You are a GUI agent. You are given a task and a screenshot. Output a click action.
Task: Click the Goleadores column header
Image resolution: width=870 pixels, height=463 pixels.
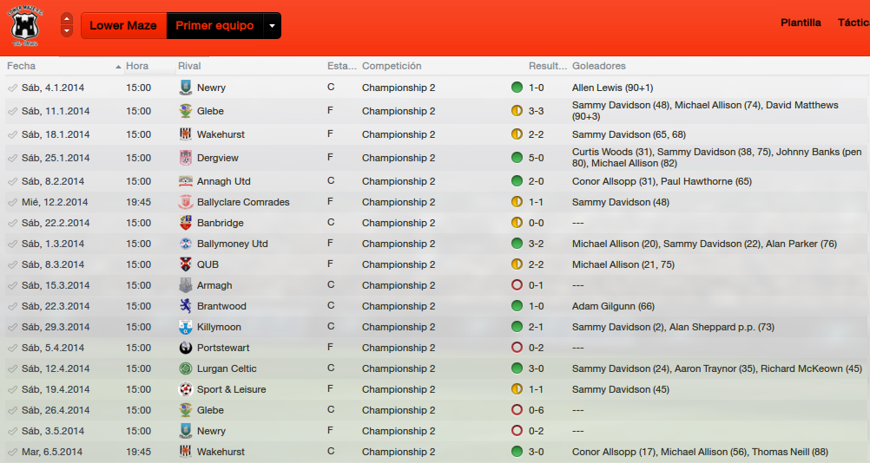pos(599,66)
